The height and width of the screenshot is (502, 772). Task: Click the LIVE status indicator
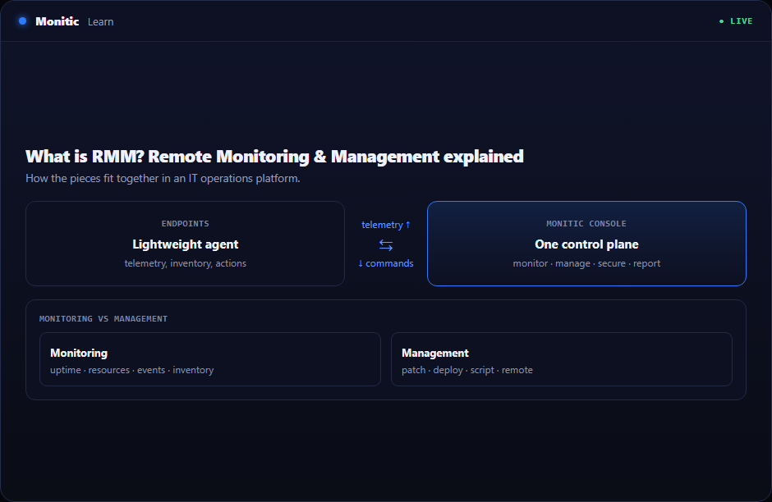pos(736,21)
